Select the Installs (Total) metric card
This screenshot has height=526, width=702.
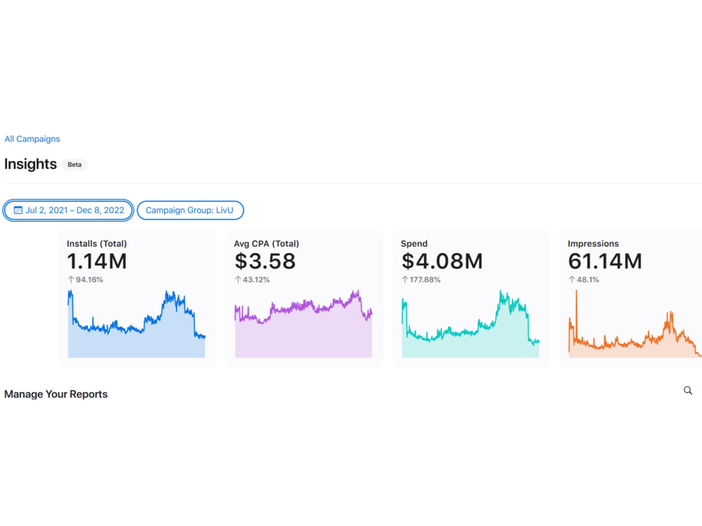(x=138, y=298)
